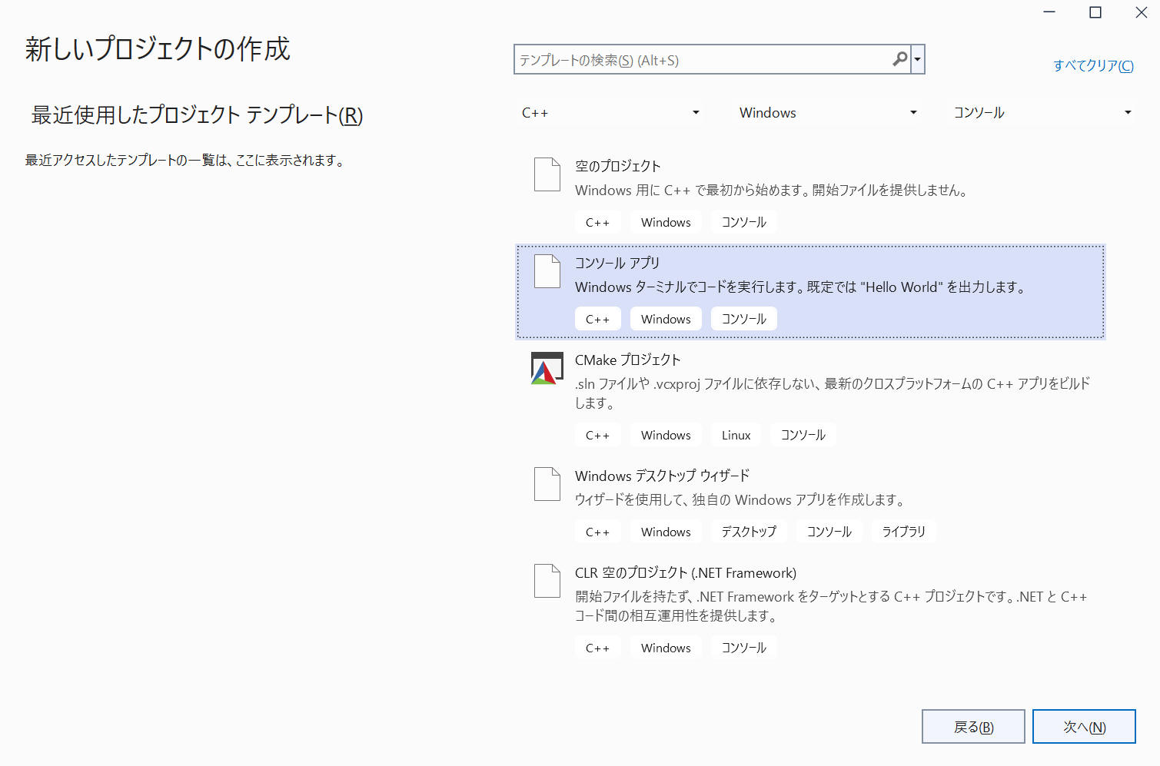
Task: Open the C++ language filter dropdown
Action: tap(610, 113)
